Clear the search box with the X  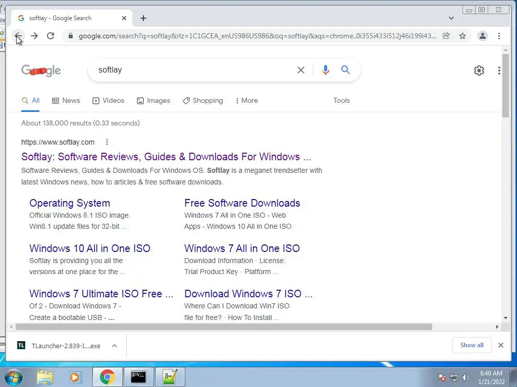pyautogui.click(x=301, y=70)
